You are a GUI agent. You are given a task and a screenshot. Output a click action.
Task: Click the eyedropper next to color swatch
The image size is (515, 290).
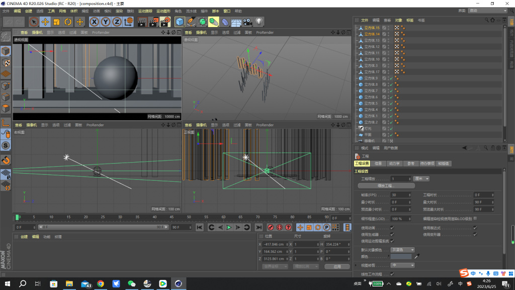point(417,256)
